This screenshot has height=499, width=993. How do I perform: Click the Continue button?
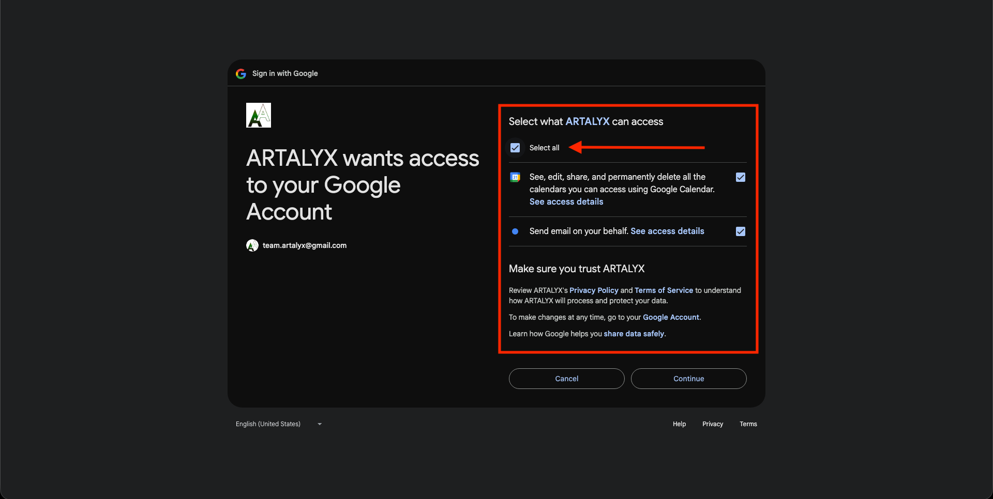click(689, 379)
